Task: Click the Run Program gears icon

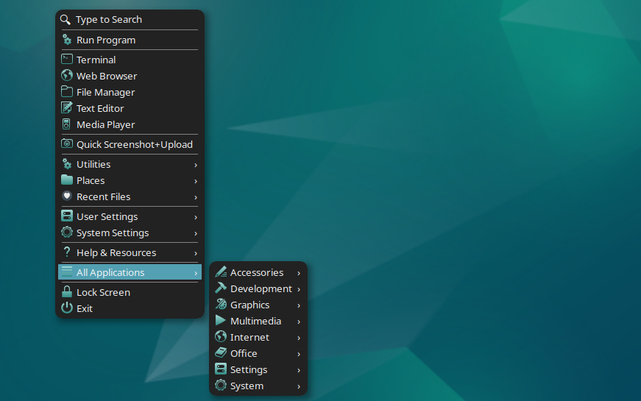Action: tap(67, 40)
